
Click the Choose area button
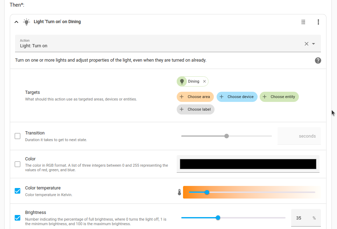coord(195,97)
